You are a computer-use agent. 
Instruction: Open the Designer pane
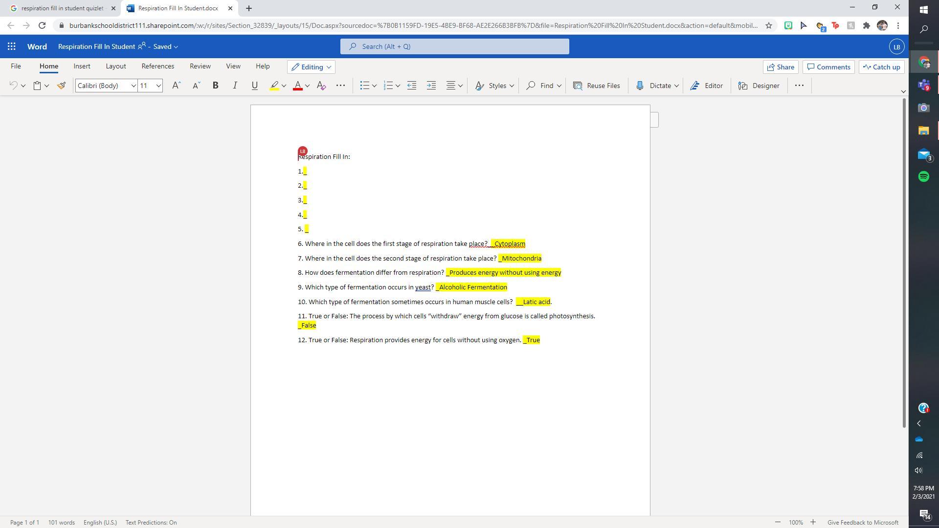759,86
